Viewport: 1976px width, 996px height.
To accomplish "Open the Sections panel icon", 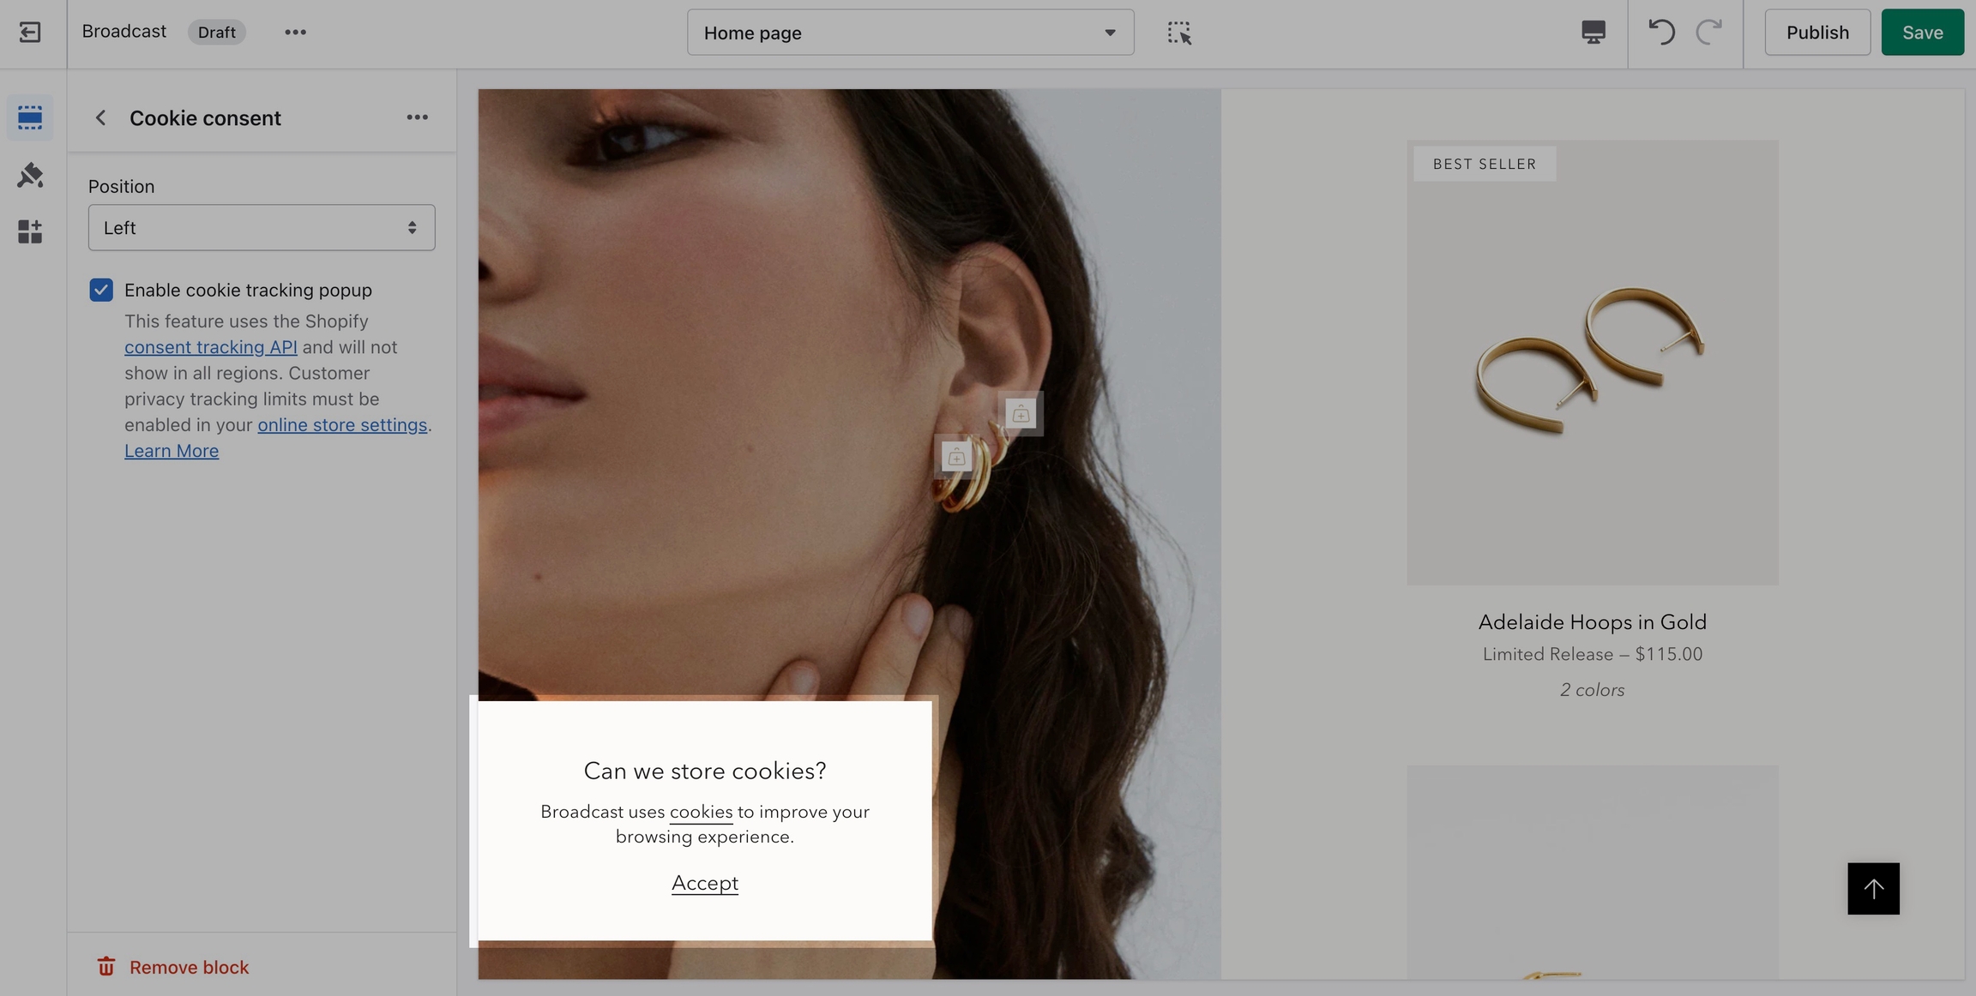I will tap(30, 117).
